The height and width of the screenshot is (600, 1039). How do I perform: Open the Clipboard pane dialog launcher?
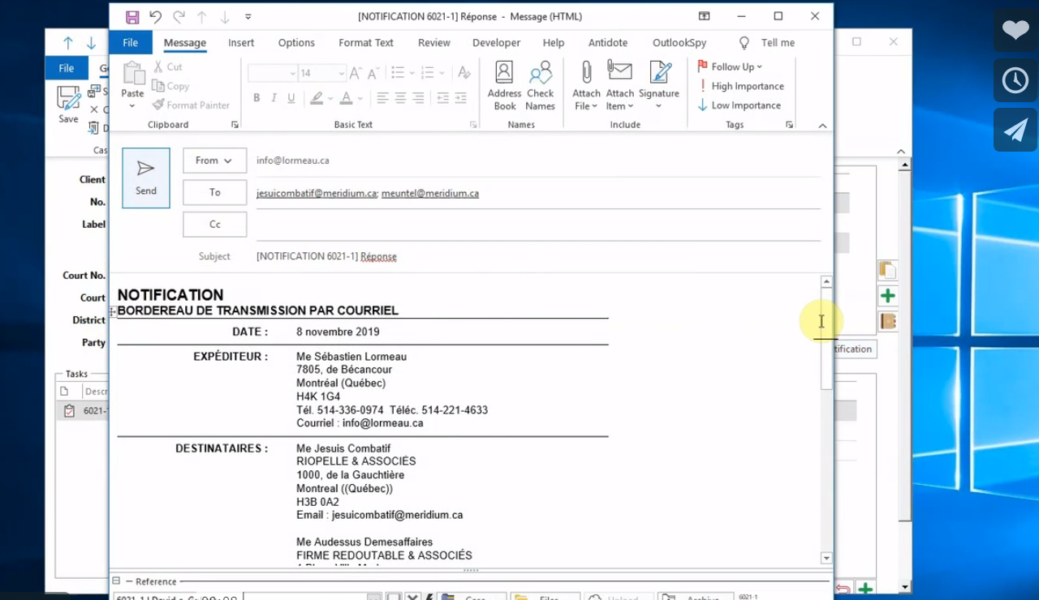pyautogui.click(x=235, y=125)
